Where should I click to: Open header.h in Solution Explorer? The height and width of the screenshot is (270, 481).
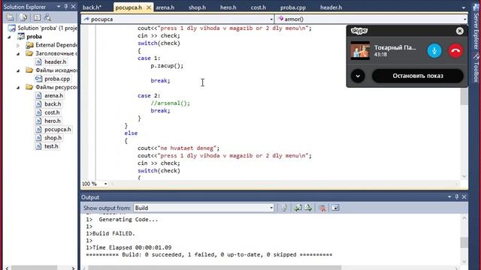click(51, 61)
